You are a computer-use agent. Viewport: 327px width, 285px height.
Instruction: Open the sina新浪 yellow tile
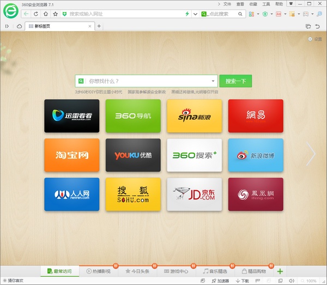click(195, 116)
